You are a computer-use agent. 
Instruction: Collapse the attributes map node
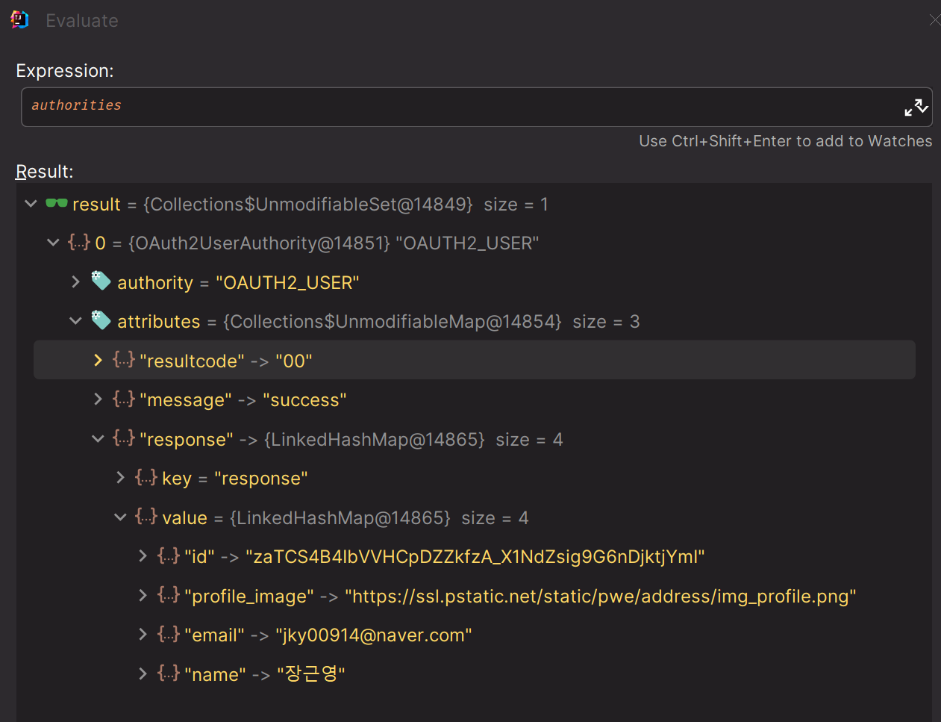75,321
